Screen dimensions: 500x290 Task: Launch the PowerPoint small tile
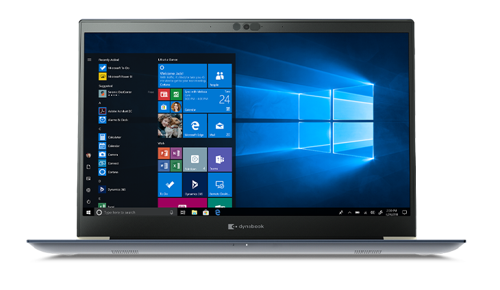(x=164, y=153)
